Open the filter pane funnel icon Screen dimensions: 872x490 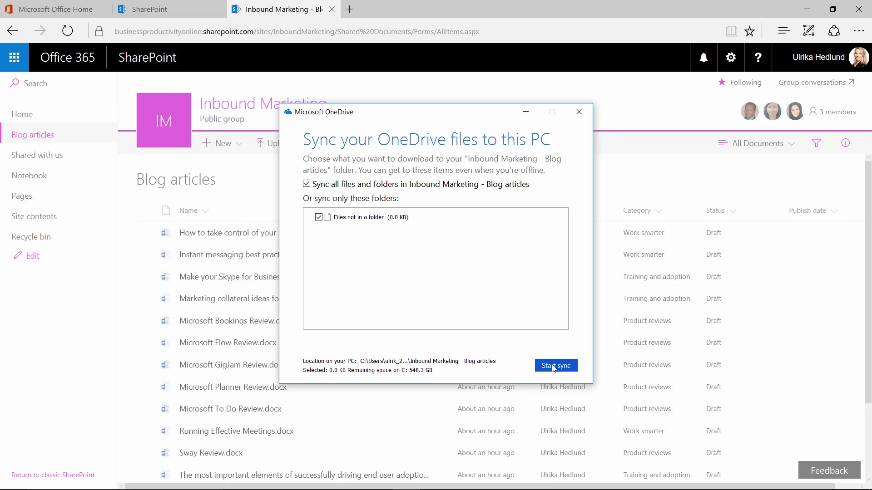click(816, 143)
